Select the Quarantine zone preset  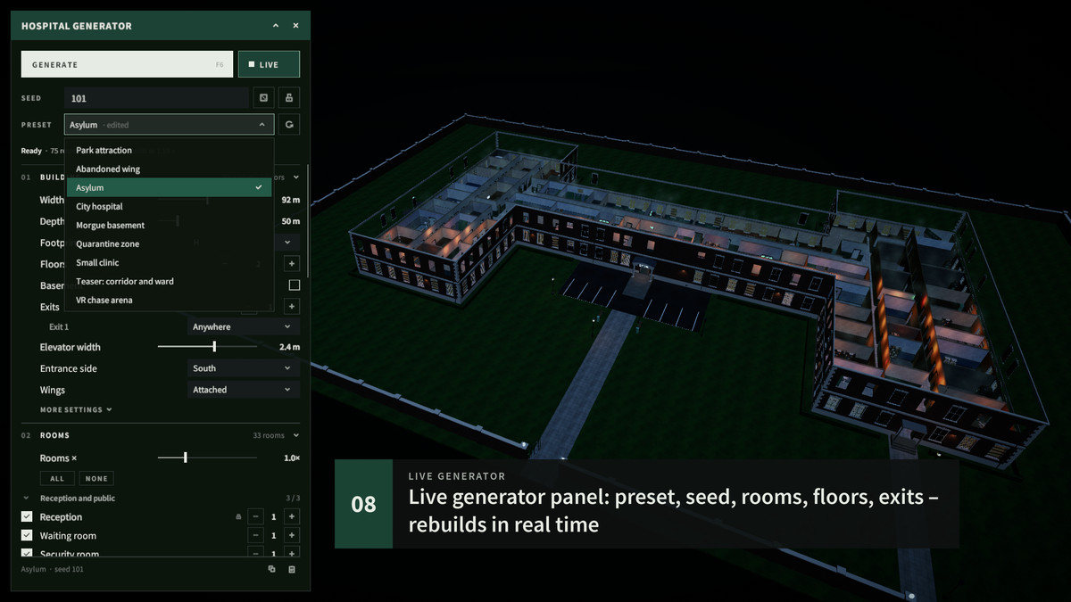[x=170, y=244]
